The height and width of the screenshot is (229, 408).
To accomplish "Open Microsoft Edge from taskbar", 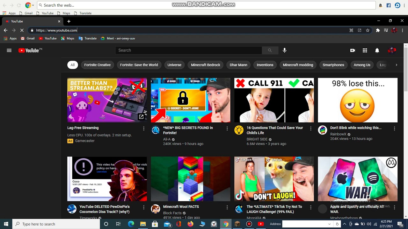I will (x=131, y=224).
